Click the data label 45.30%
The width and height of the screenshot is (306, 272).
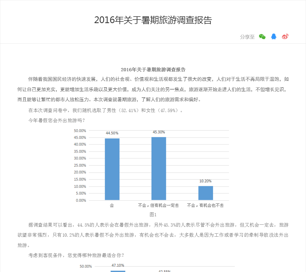(159, 132)
